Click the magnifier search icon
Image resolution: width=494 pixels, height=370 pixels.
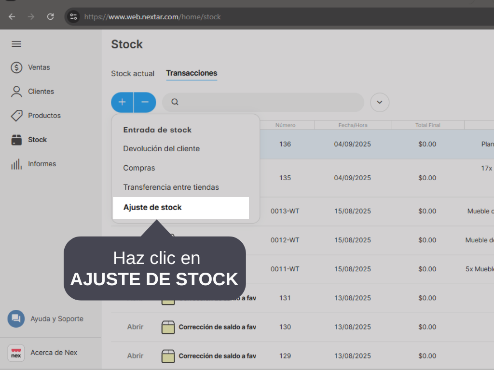[175, 102]
